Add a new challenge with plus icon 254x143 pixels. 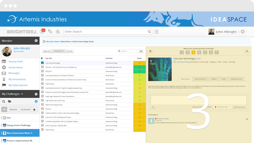point(36,101)
